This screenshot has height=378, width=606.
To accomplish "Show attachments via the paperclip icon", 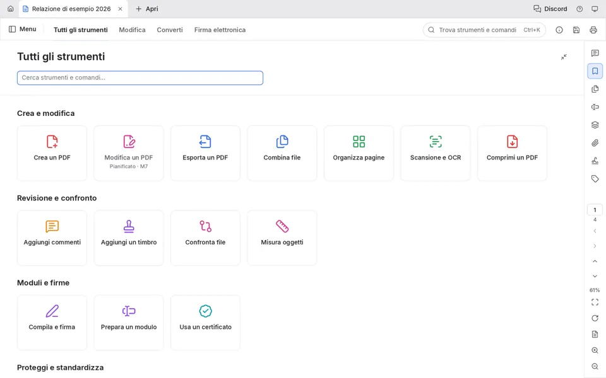I will coord(595,143).
